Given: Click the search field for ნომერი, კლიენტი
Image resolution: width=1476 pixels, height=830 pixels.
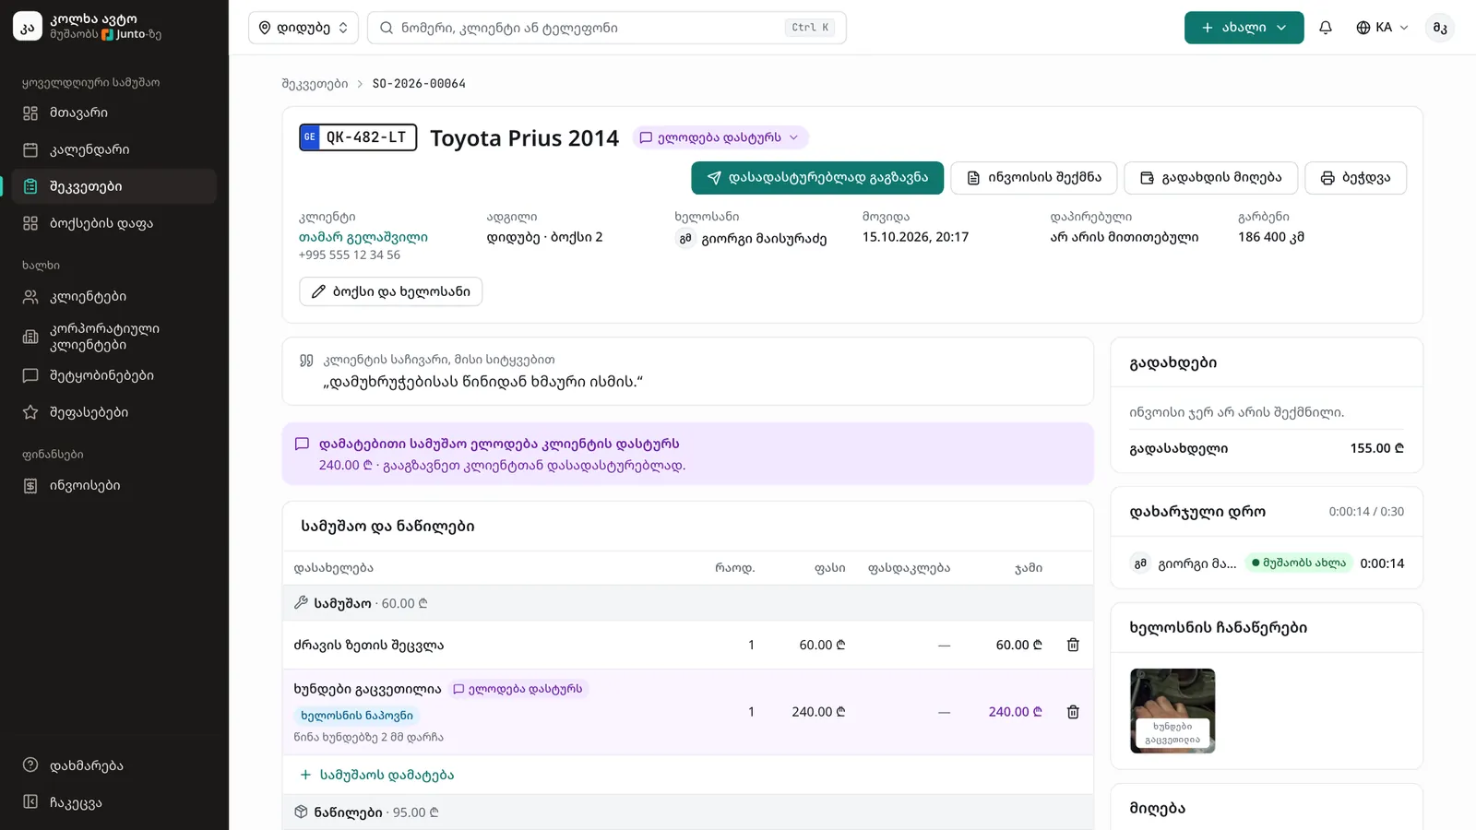Looking at the screenshot, I should tap(606, 28).
